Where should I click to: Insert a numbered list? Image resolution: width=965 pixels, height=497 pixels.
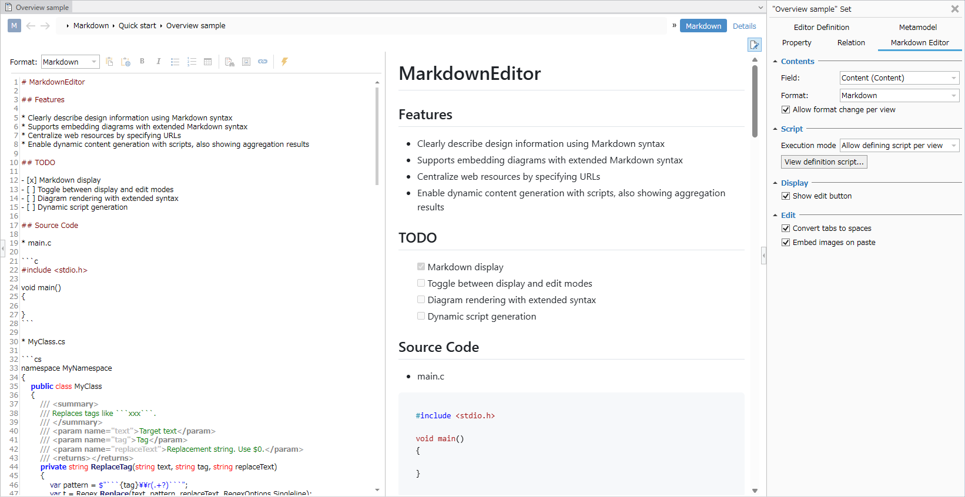coord(192,62)
